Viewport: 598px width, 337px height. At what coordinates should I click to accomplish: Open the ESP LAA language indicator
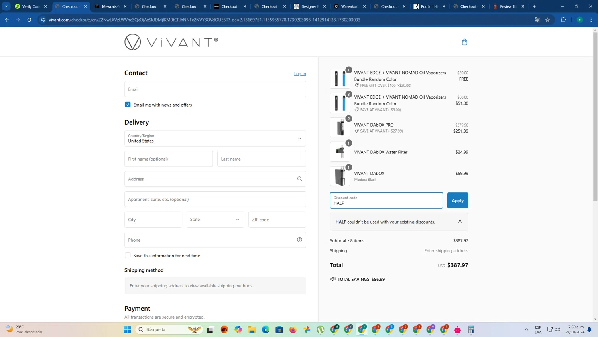tap(538, 329)
